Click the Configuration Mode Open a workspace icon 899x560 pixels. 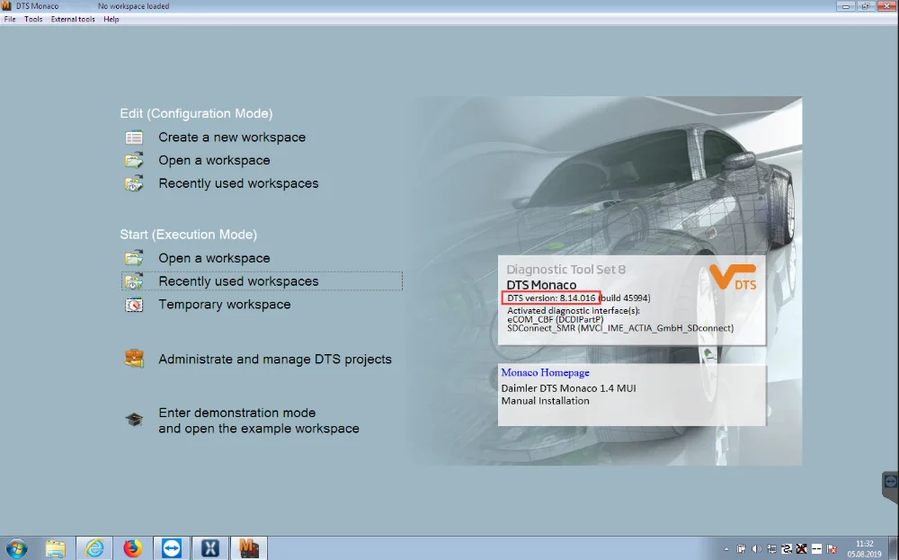pos(134,161)
